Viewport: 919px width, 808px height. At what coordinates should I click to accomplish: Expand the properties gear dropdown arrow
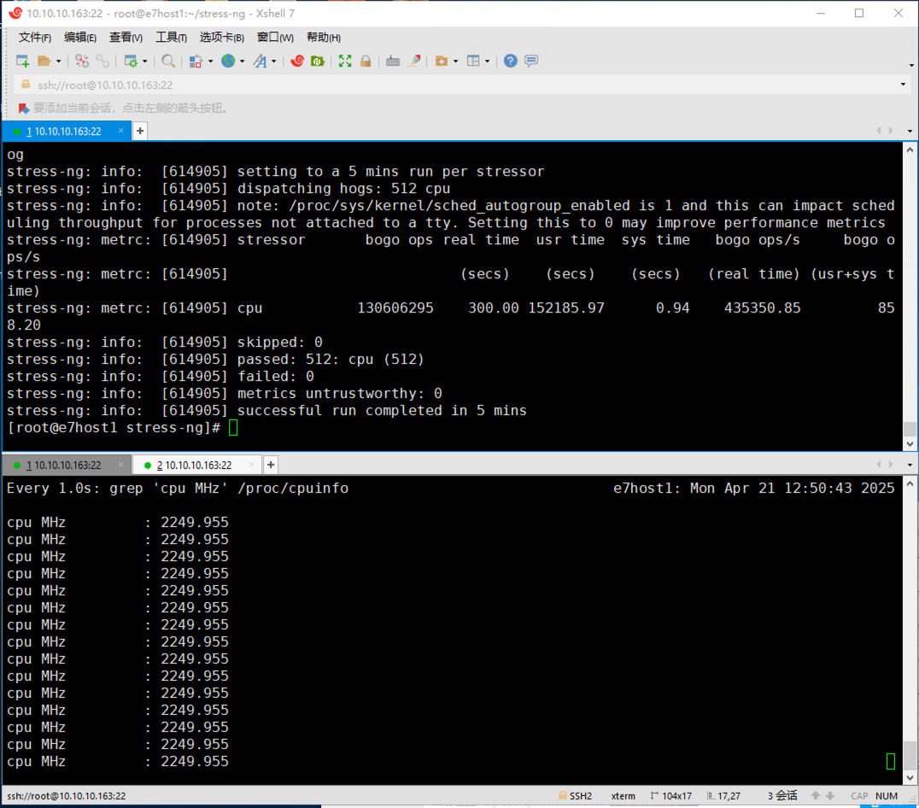pos(144,61)
